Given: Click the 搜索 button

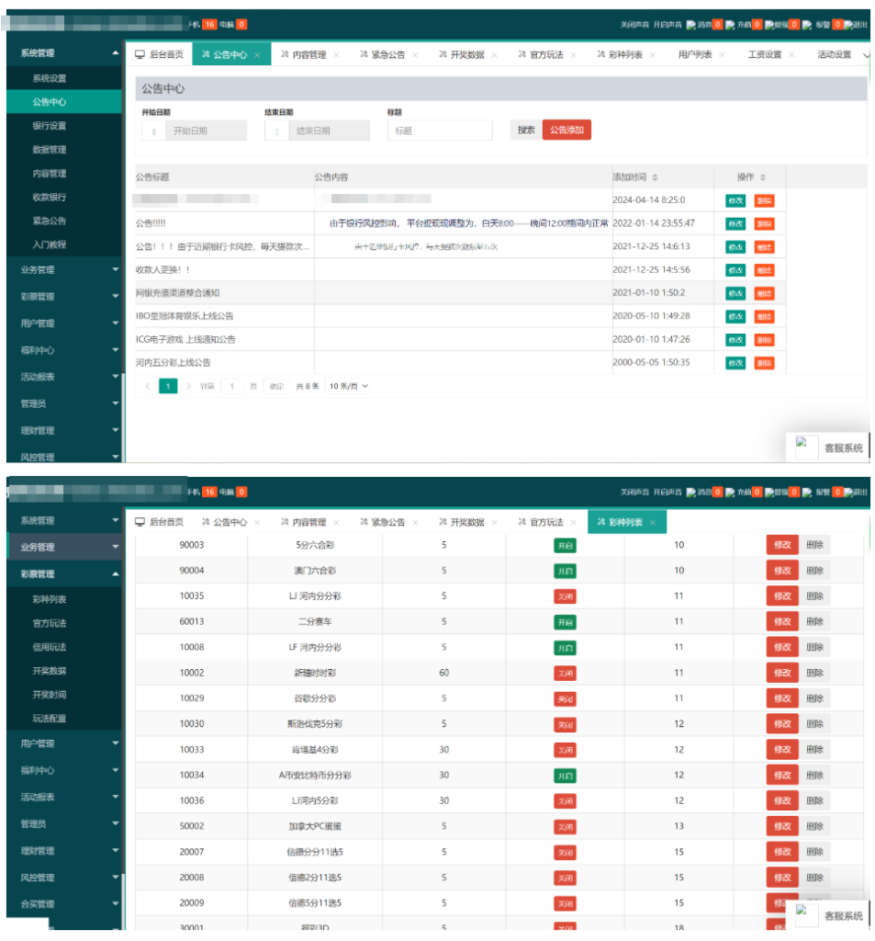Looking at the screenshot, I should pyautogui.click(x=526, y=130).
